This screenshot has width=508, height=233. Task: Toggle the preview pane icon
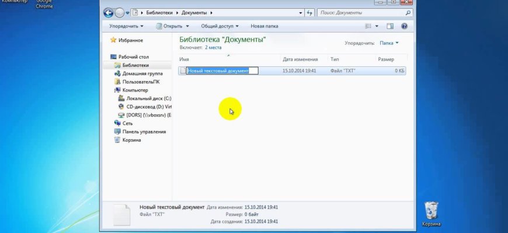coord(390,26)
